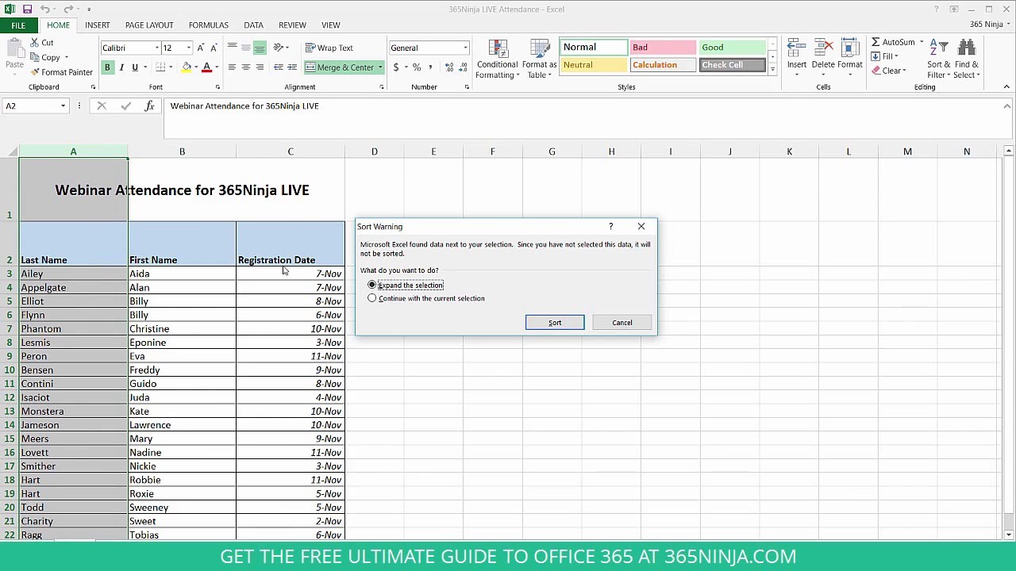Click the Cut scissors icon
The image size is (1016, 571).
36,43
